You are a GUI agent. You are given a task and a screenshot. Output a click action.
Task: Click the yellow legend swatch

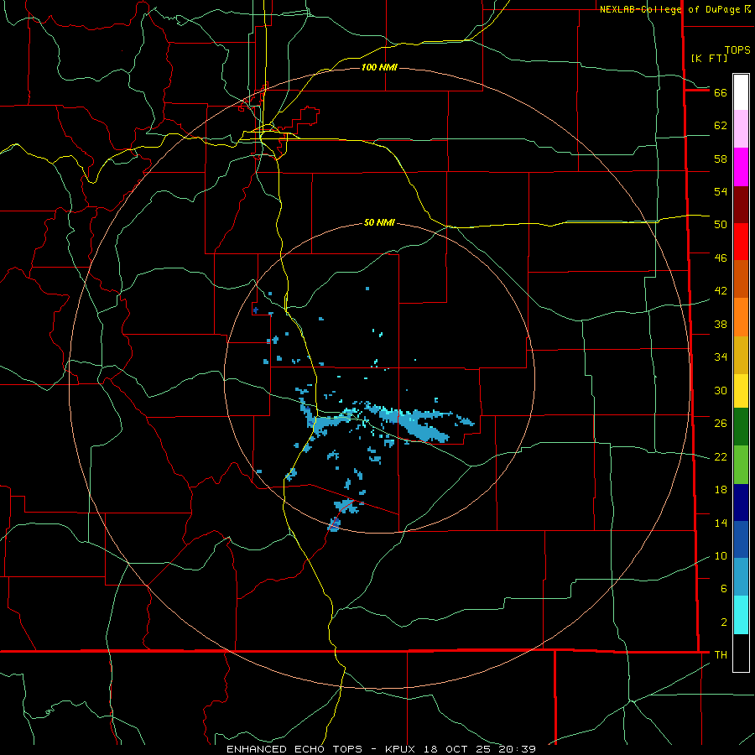coord(741,391)
